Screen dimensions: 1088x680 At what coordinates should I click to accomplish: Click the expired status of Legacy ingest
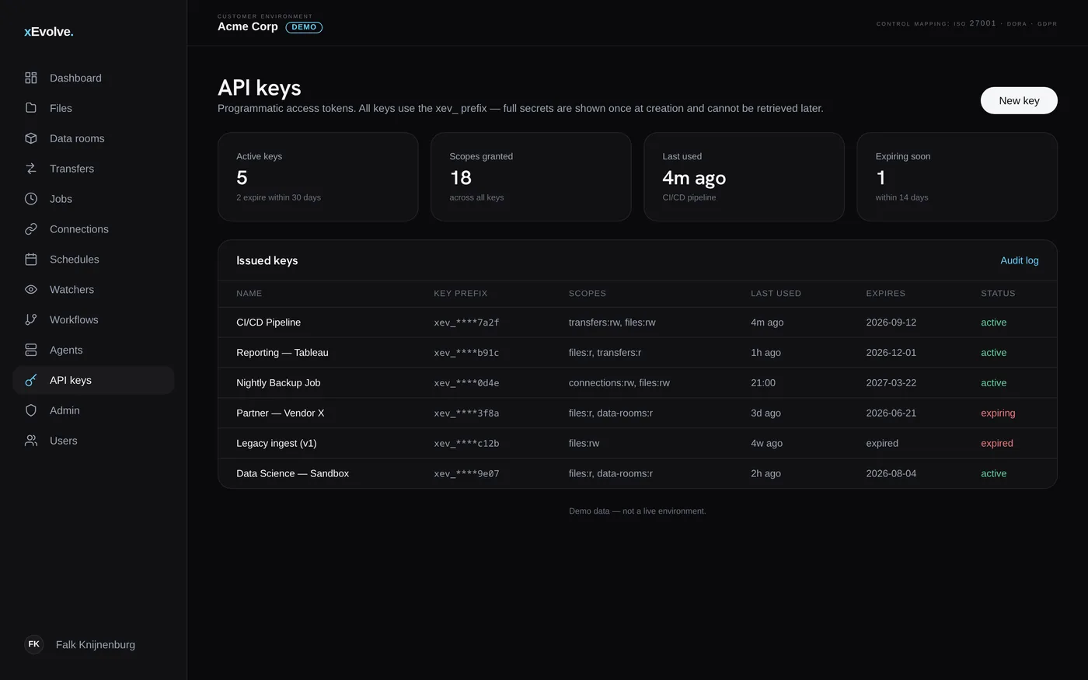(997, 444)
